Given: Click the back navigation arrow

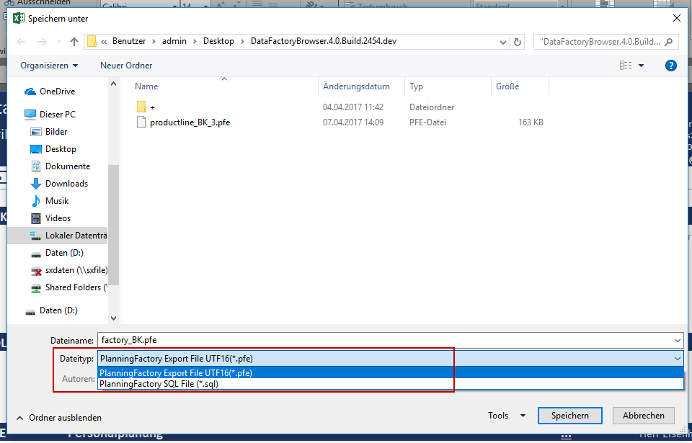Looking at the screenshot, I should [x=21, y=42].
